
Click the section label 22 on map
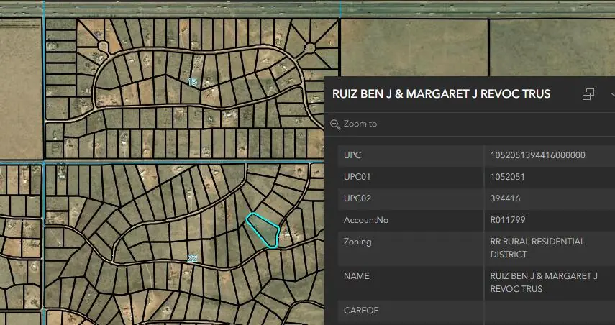(x=192, y=258)
